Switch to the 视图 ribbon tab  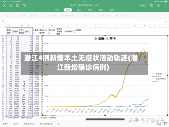(x=101, y=10)
